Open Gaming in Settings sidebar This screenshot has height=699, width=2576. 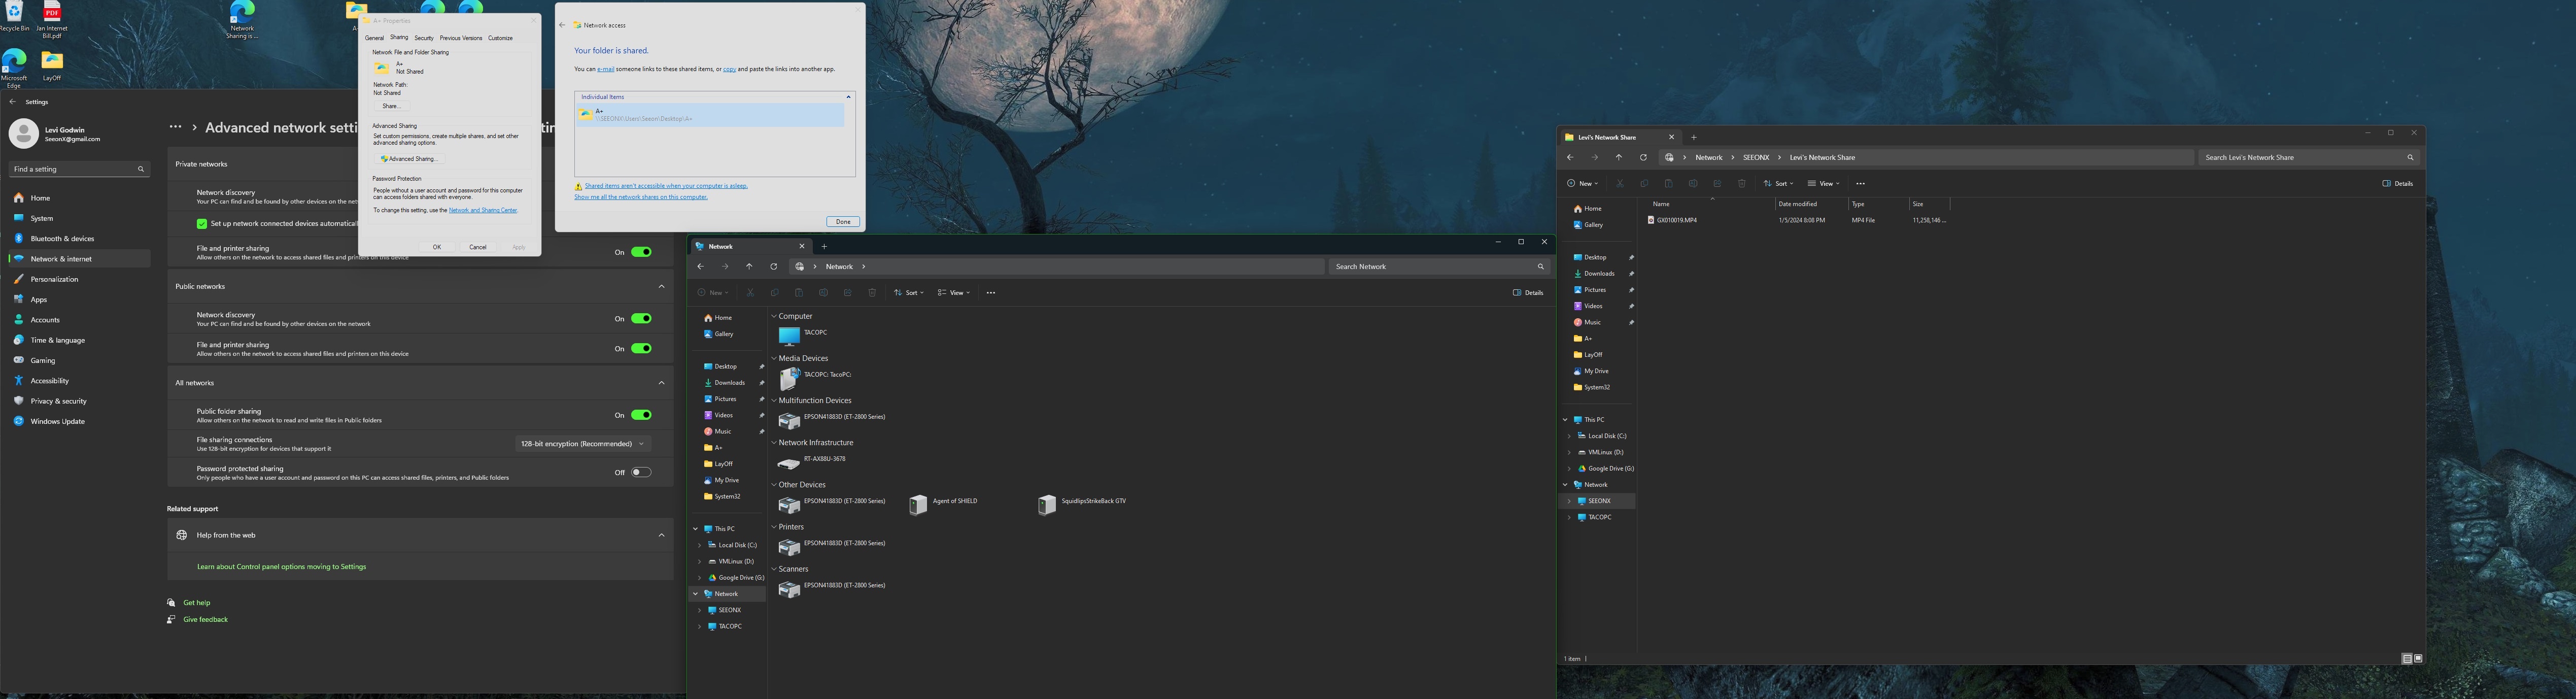pos(79,360)
